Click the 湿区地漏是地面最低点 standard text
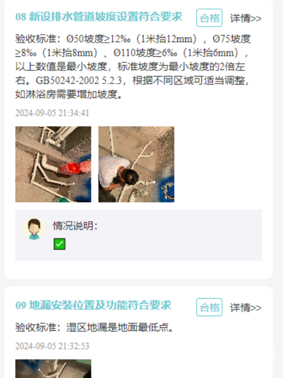The image size is (283, 378). 120,327
